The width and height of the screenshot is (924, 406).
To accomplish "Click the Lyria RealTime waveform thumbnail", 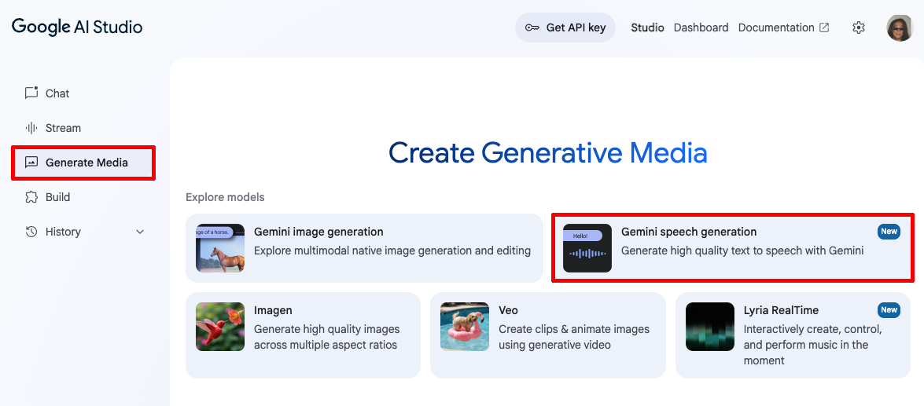I will pyautogui.click(x=710, y=327).
